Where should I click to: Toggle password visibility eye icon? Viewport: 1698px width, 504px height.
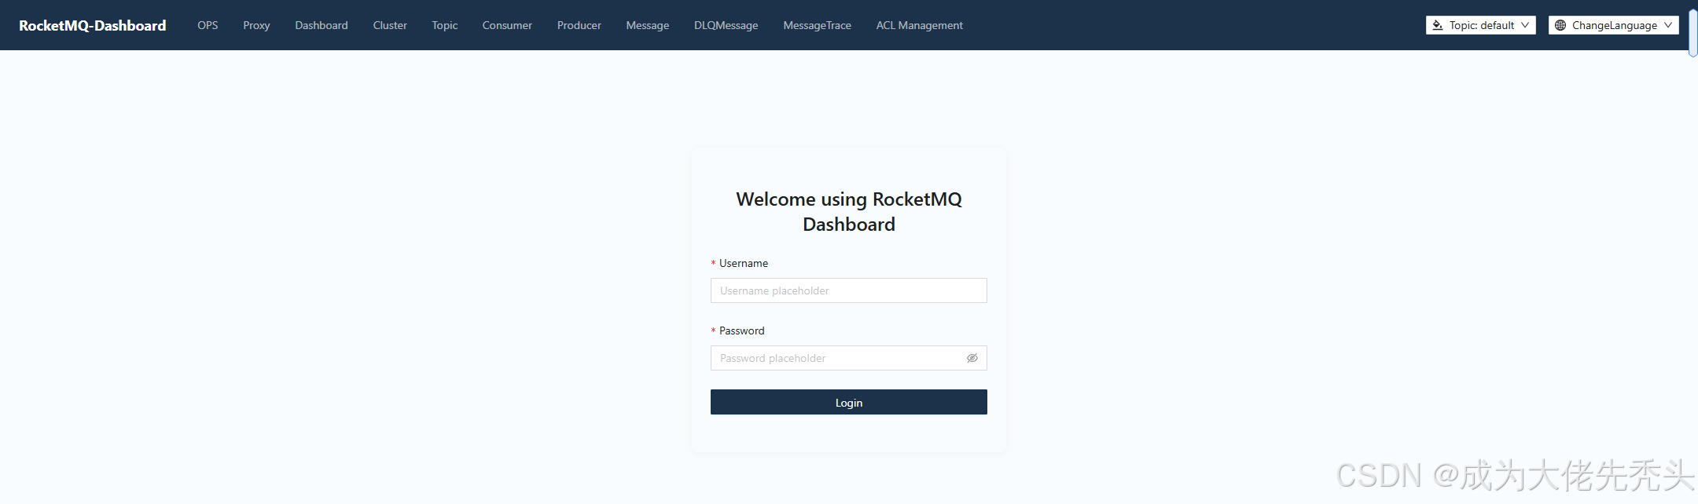coord(972,358)
